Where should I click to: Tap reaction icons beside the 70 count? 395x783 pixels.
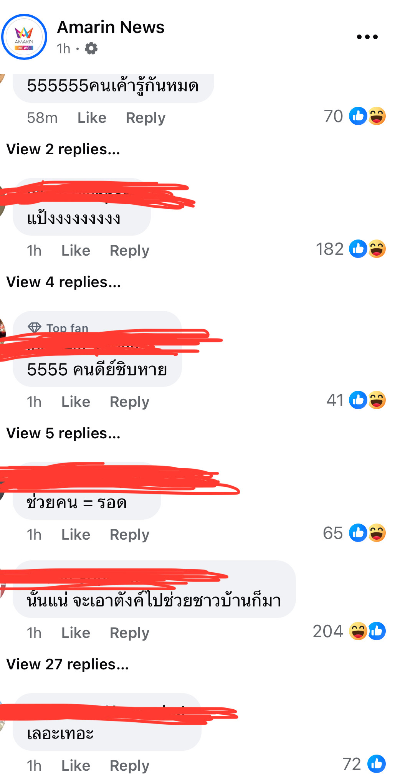coord(367,116)
